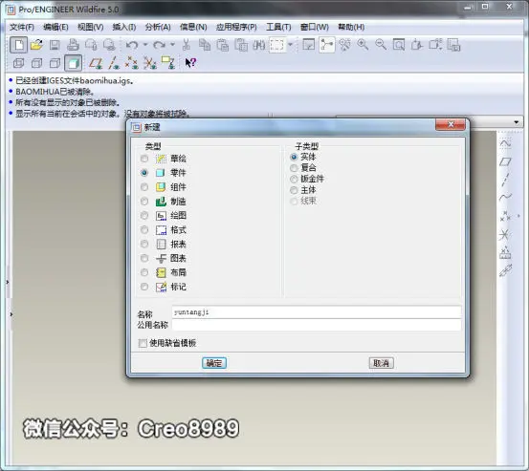Viewport: 529px width, 471px height.
Task: Click the Zoom In magnifier icon
Action: 363,45
